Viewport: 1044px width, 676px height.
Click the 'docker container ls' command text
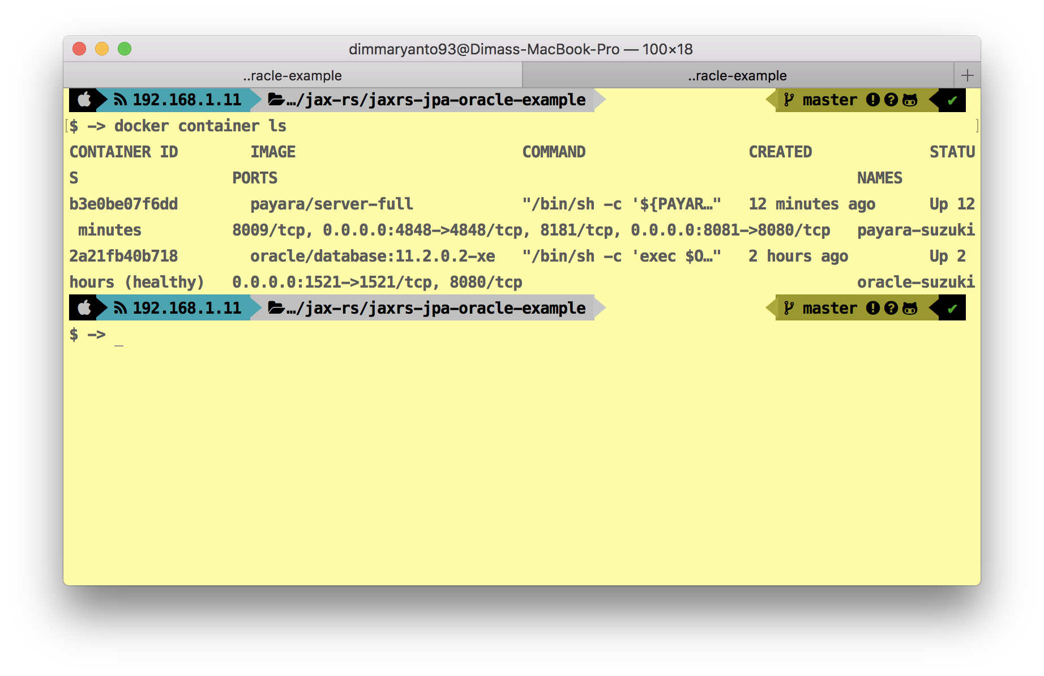click(200, 126)
